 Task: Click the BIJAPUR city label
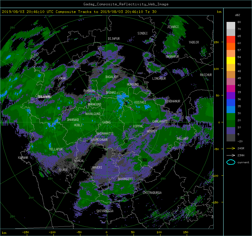click(114, 39)
